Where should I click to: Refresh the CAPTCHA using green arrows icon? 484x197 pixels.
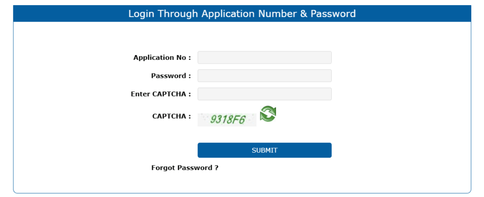(x=268, y=114)
